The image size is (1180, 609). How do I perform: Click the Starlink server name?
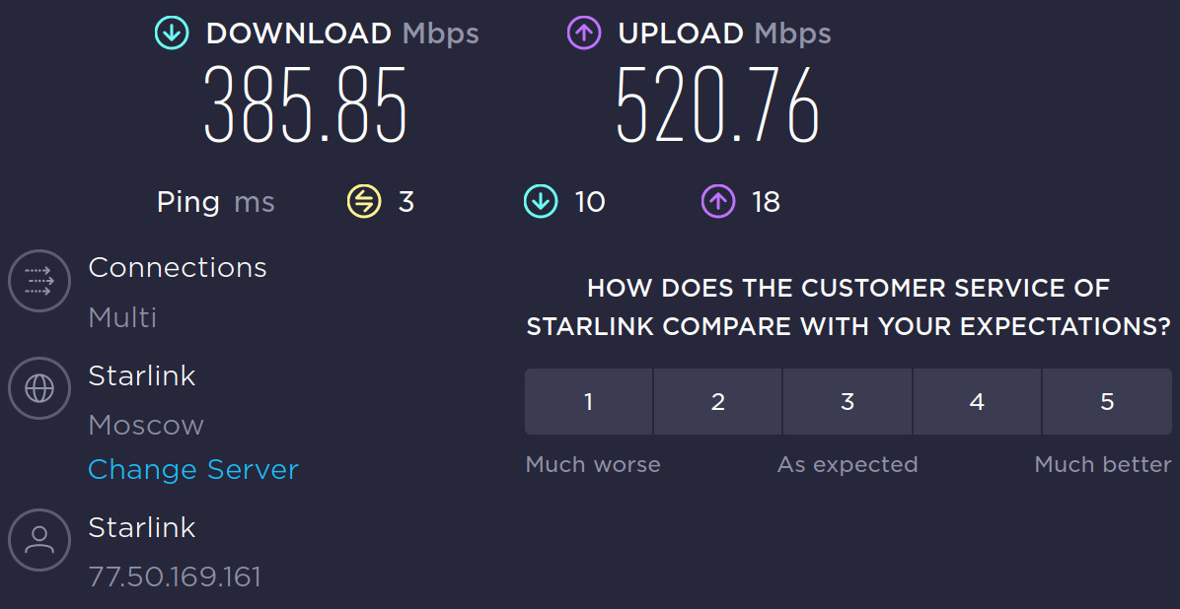[x=142, y=376]
